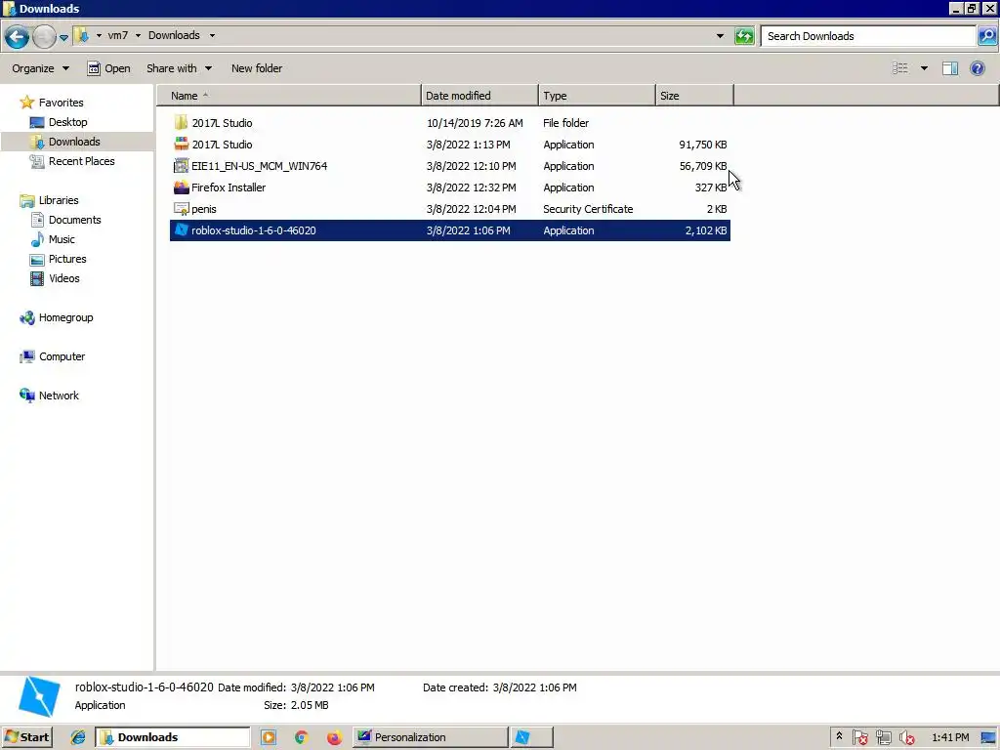Open the view options dropdown arrow
Image resolution: width=1000 pixels, height=750 pixels.
[924, 68]
